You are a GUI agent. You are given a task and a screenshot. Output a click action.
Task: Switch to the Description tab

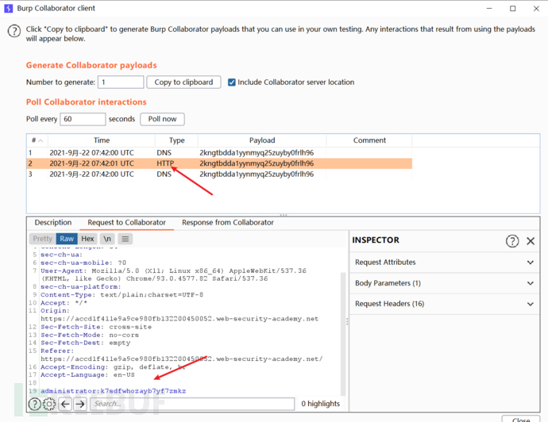(53, 223)
